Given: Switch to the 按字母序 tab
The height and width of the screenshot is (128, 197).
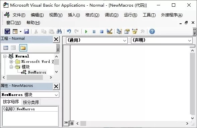Looking at the screenshot, I should 11,102.
